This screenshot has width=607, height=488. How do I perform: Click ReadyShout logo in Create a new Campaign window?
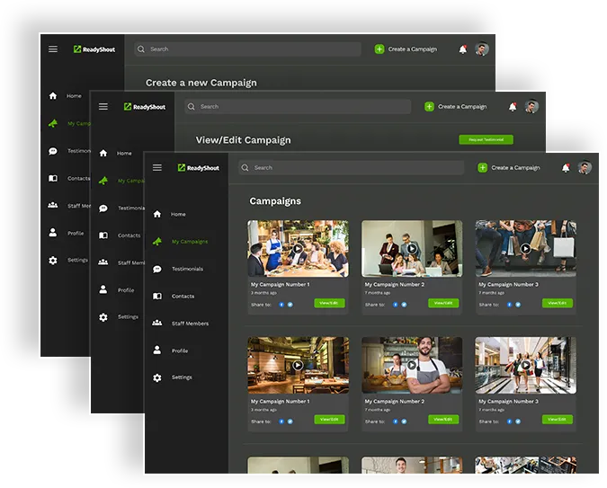click(94, 49)
